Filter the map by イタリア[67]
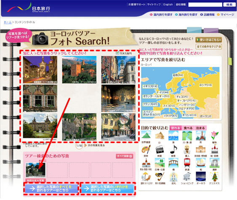 170,116
